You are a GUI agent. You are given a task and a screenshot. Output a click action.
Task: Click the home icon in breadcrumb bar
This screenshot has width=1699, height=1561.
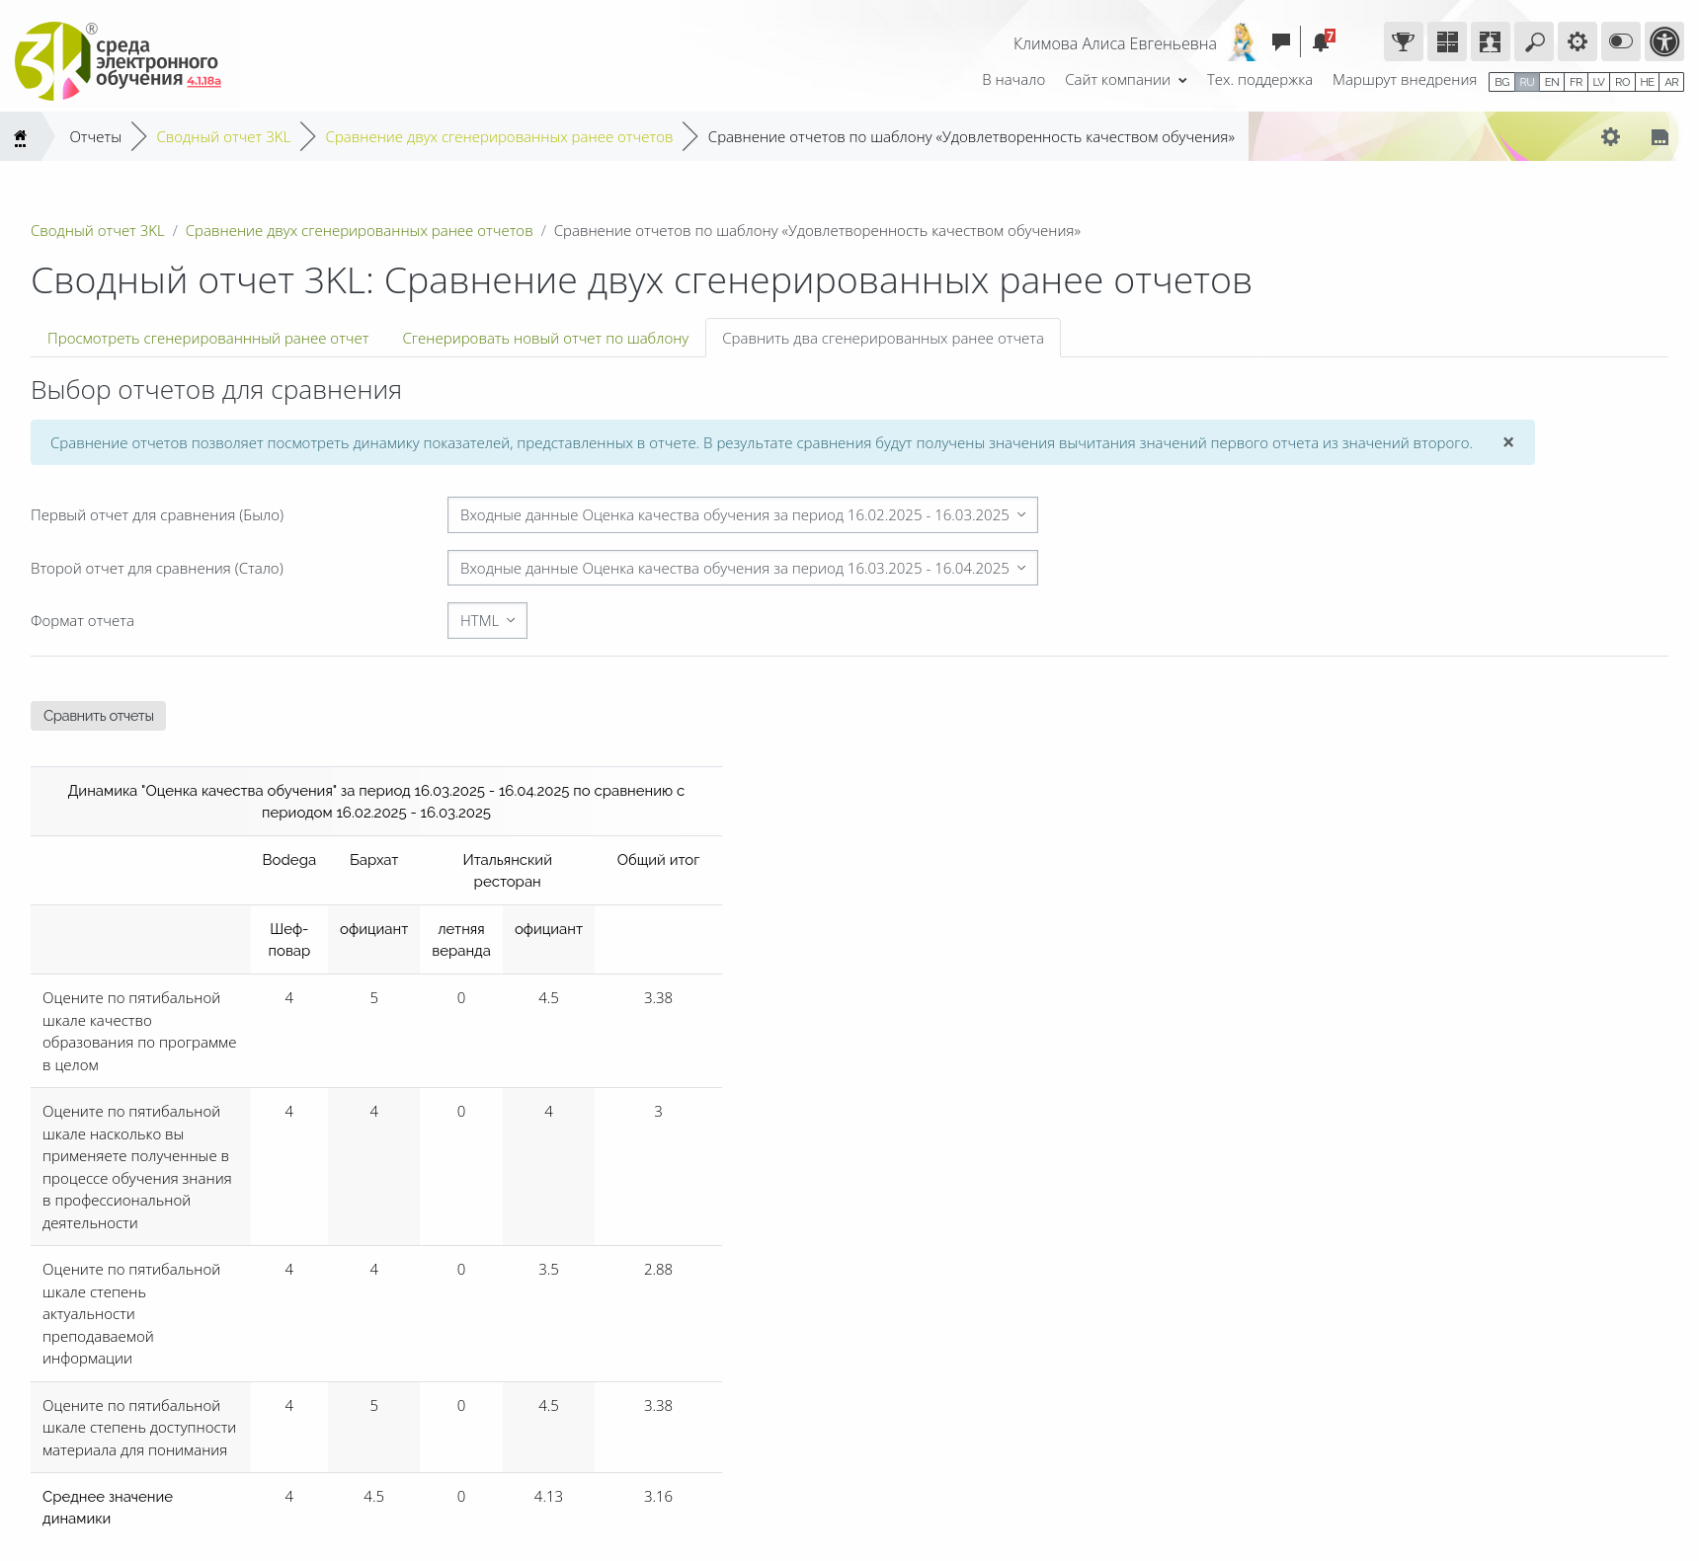pos(21,137)
